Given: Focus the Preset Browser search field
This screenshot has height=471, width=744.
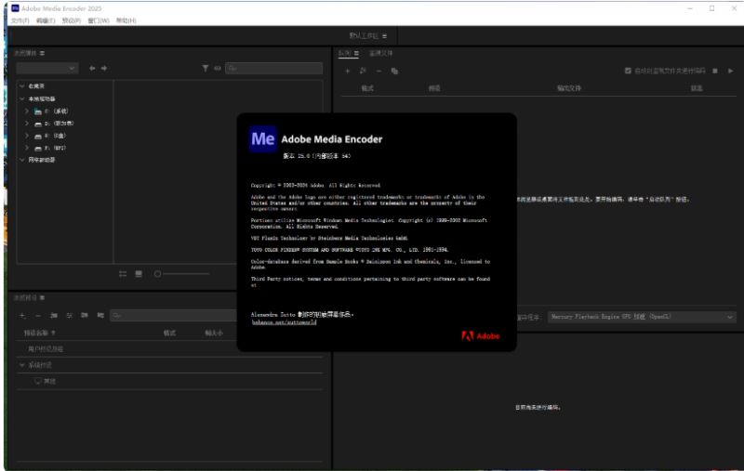Looking at the screenshot, I should click(174, 315).
